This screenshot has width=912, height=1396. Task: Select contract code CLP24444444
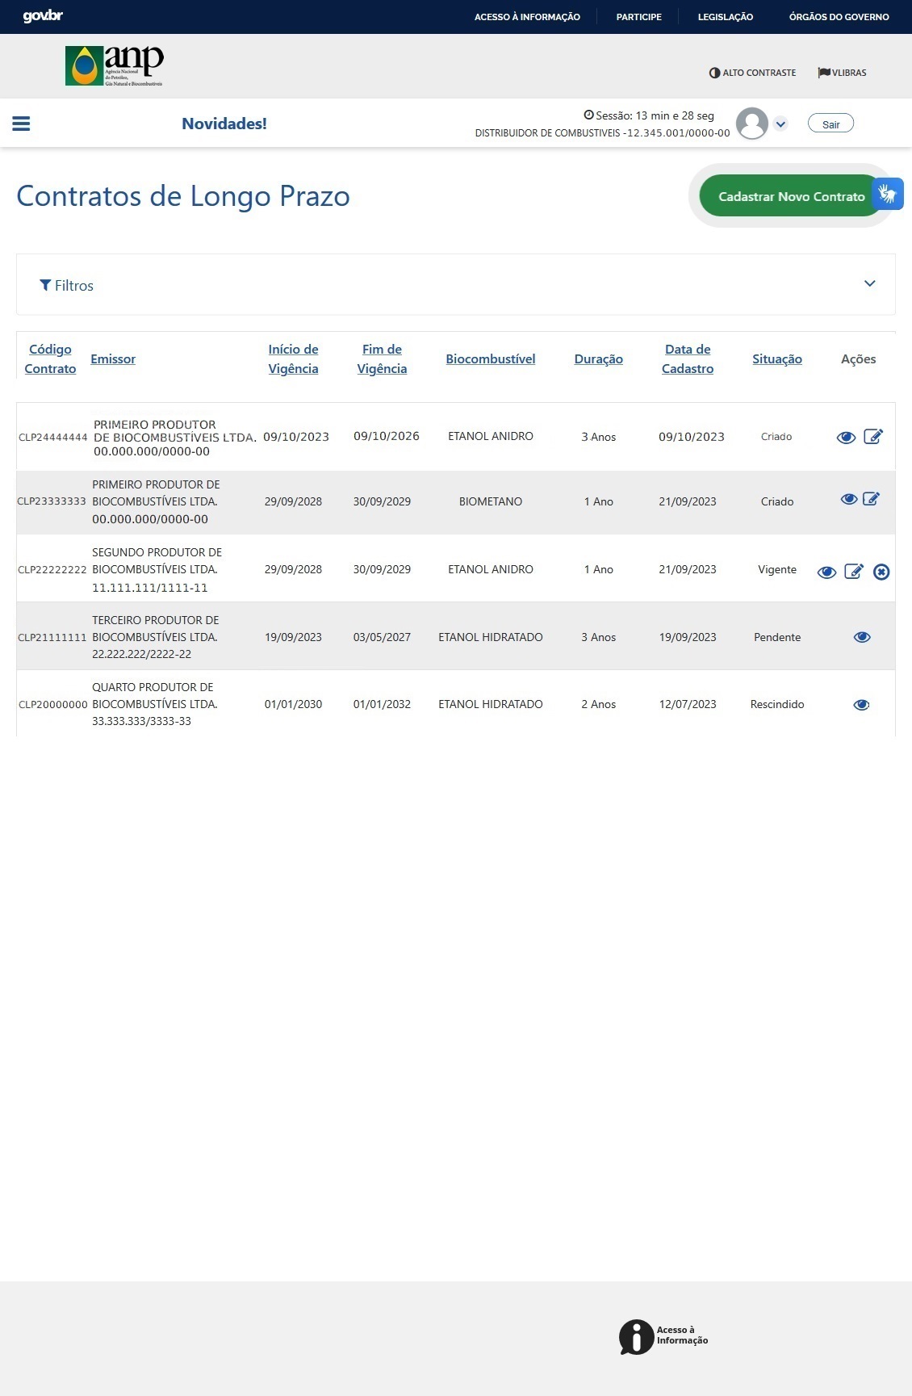[53, 438]
